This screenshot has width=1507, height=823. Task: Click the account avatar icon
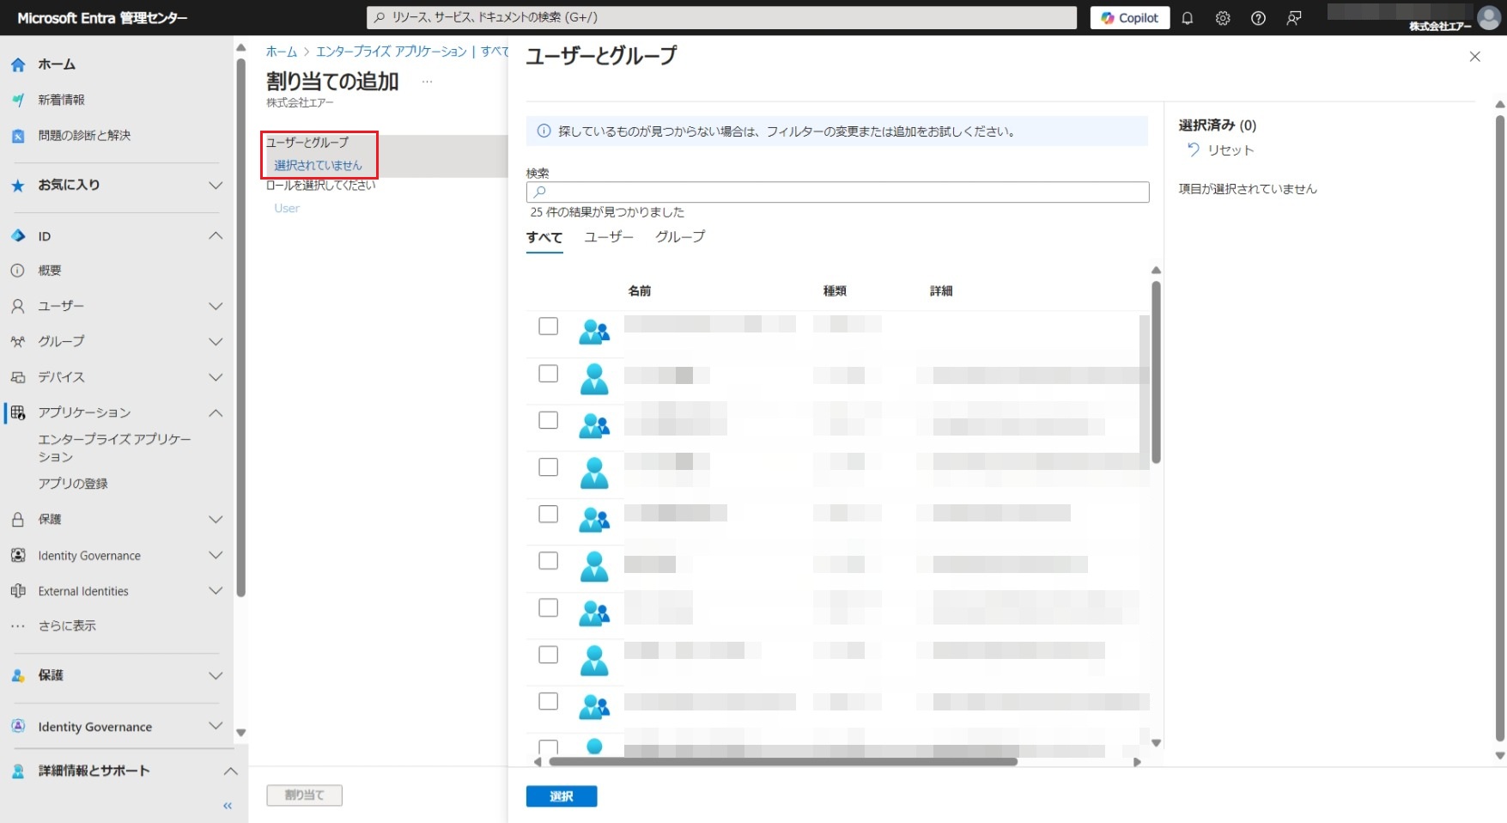click(x=1488, y=17)
